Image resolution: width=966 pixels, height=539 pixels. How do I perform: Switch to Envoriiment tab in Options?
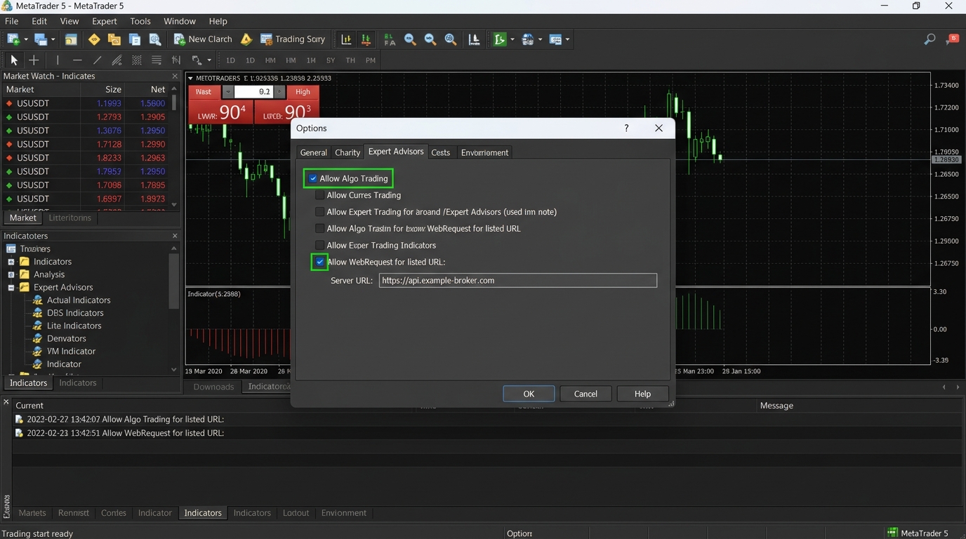click(484, 152)
